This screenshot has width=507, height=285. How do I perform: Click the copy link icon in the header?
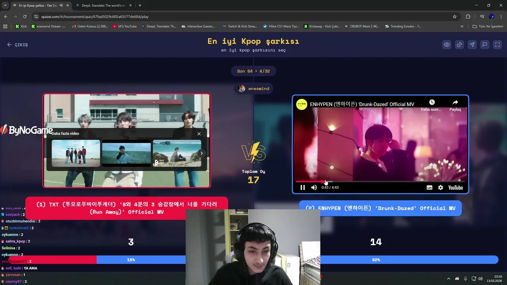click(459, 45)
